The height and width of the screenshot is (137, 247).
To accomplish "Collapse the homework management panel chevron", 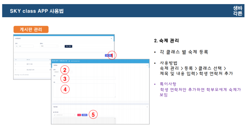I will [112, 39].
